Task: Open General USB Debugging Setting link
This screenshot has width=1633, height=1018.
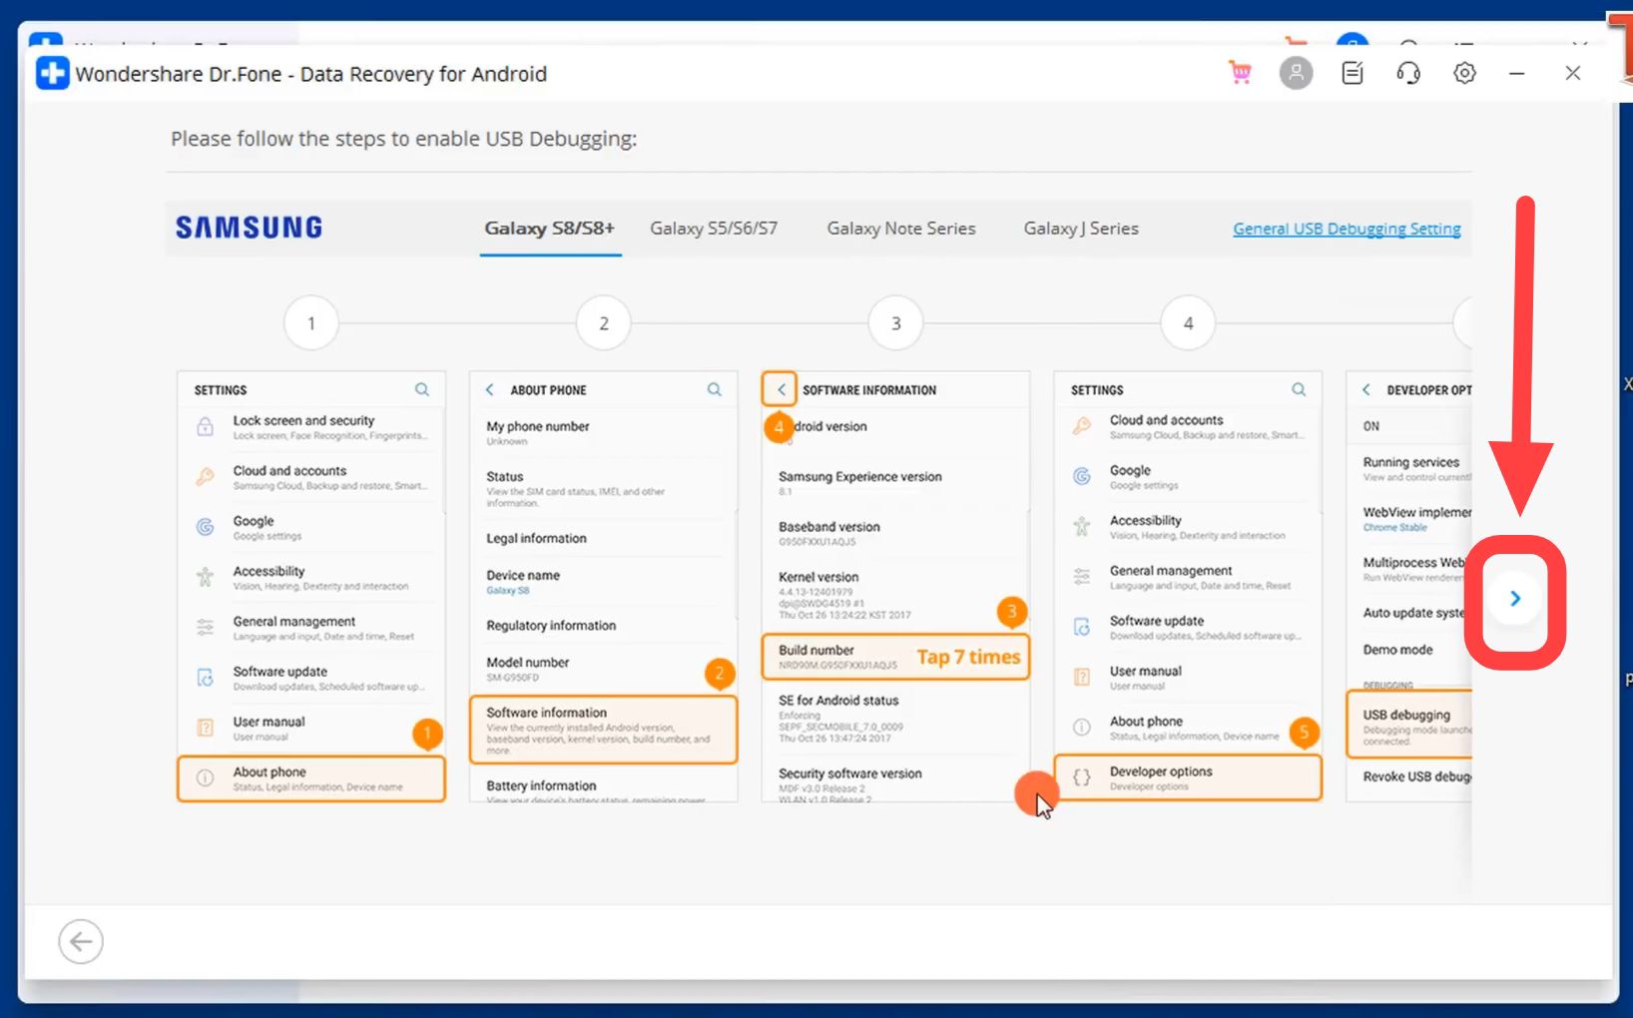Action: click(1347, 229)
